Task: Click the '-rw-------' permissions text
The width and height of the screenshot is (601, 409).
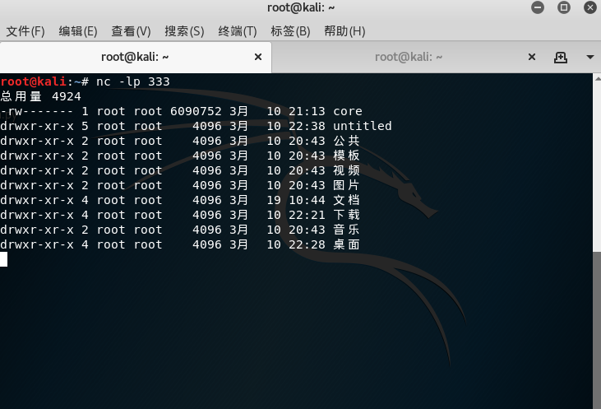Action: [37, 111]
